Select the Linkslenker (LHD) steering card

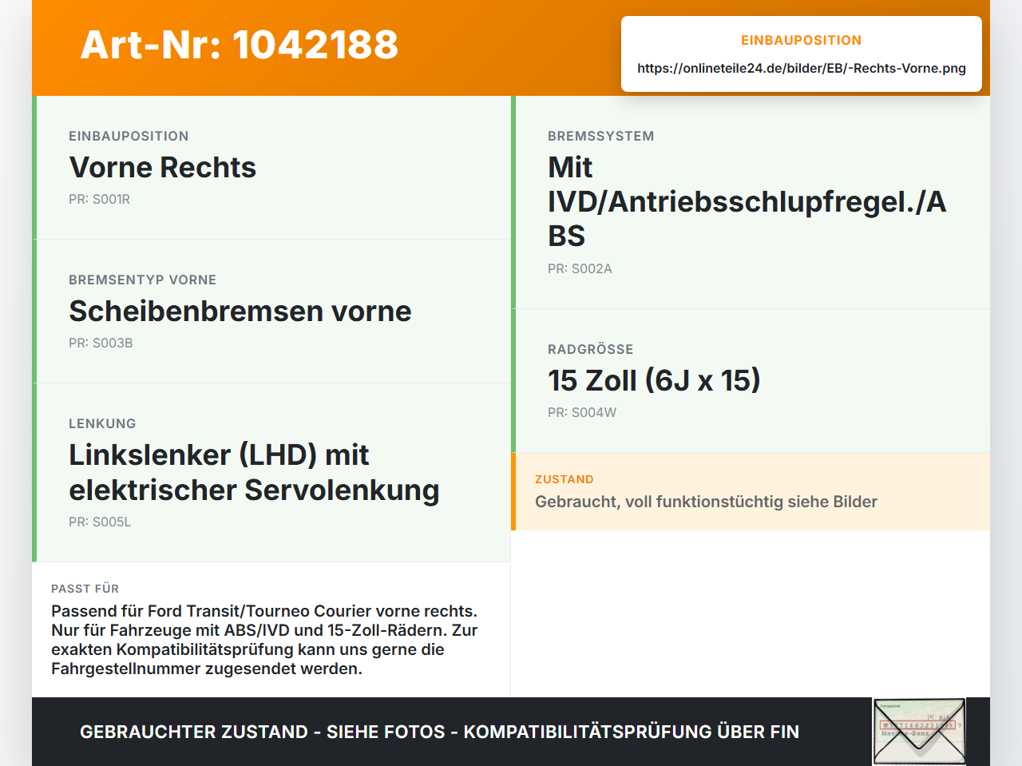[x=271, y=473]
